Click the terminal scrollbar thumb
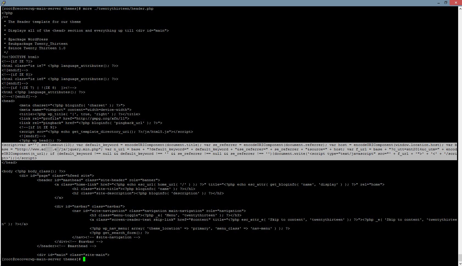The image size is (462, 266). pyautogui.click(x=460, y=258)
